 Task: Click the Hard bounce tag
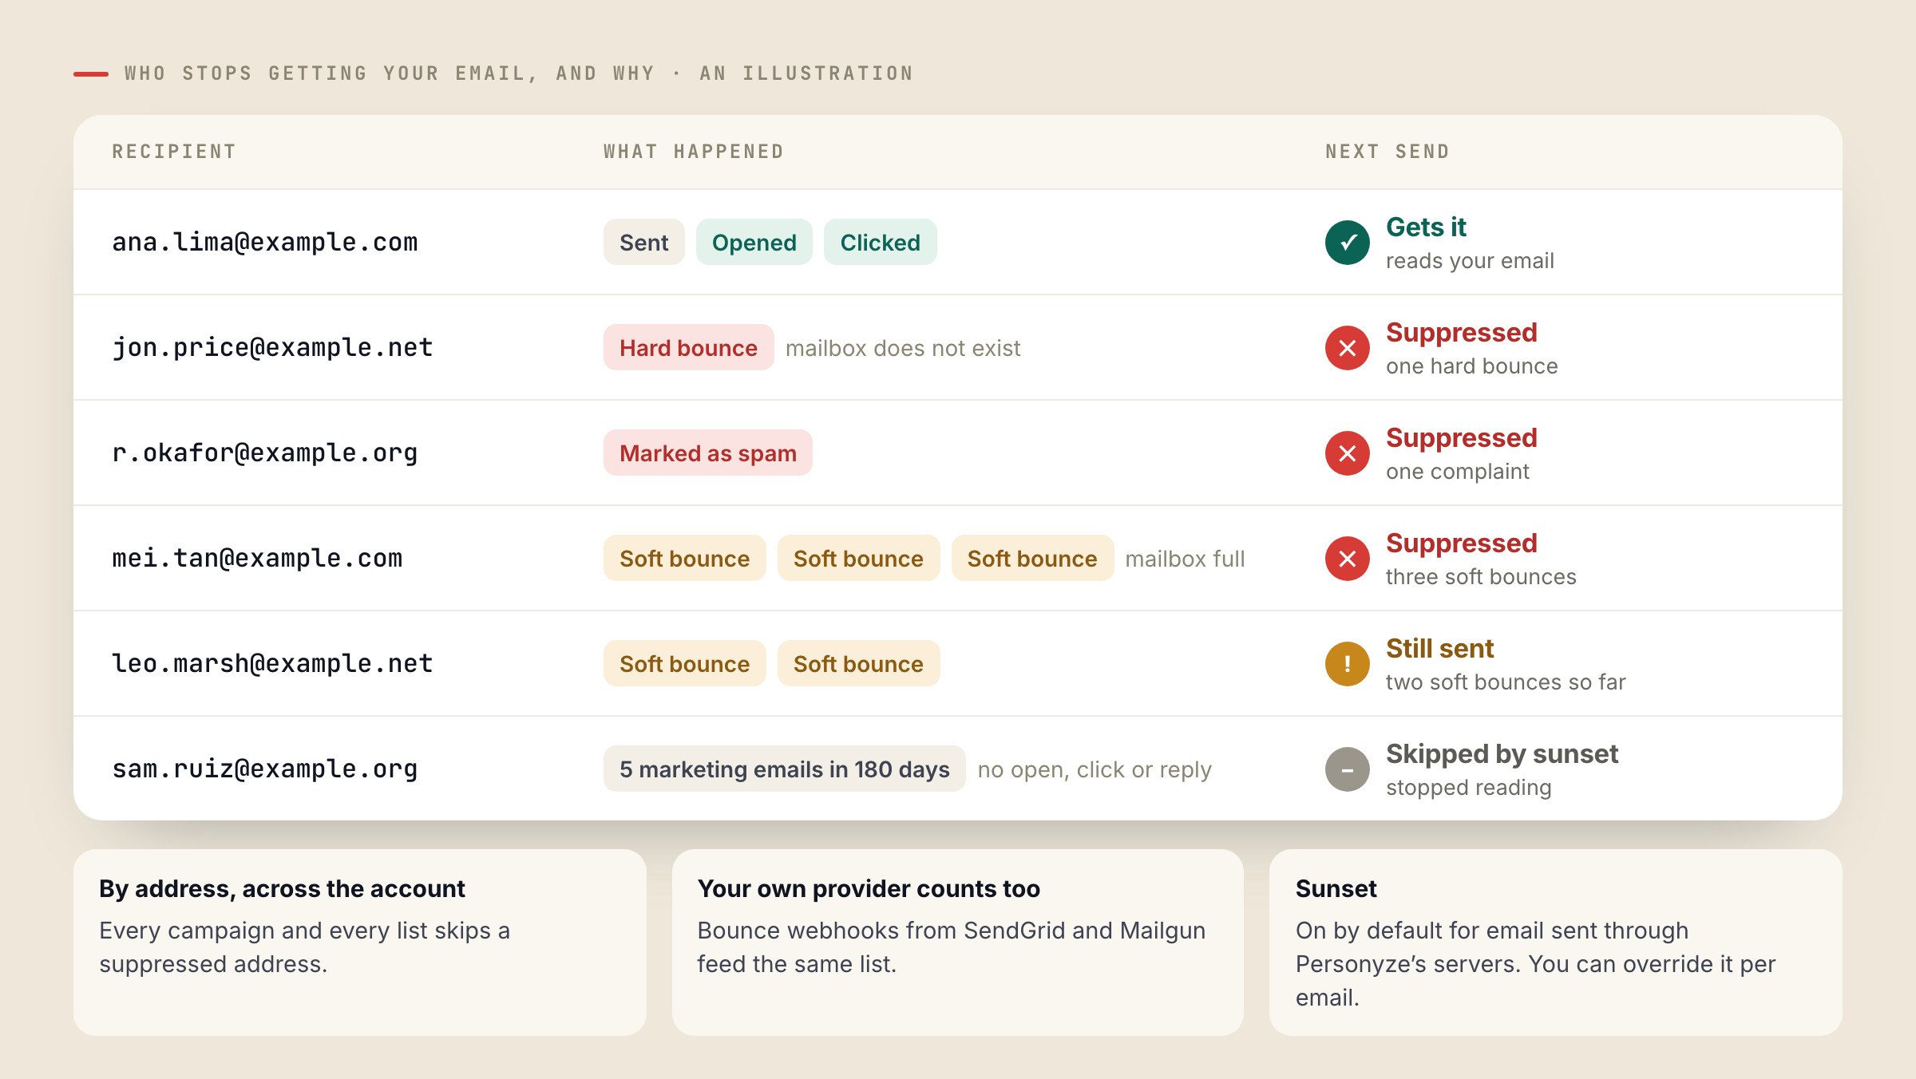pyautogui.click(x=689, y=347)
